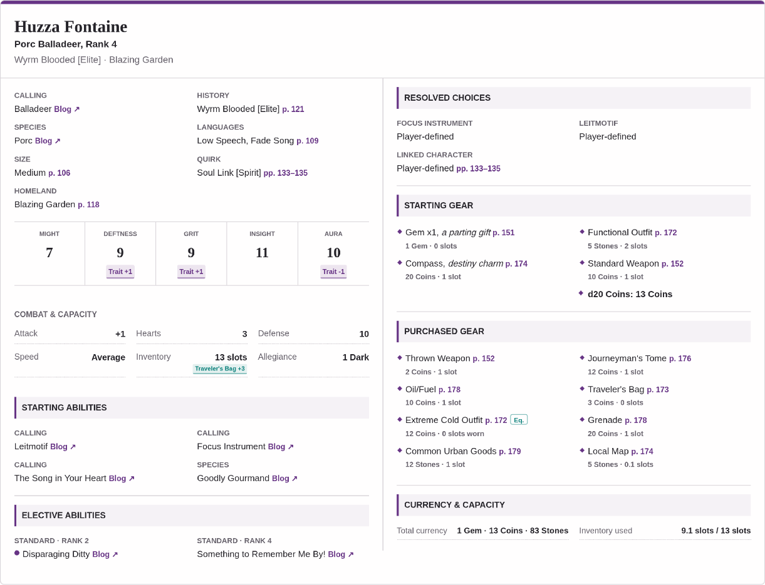This screenshot has width=765, height=585.
Task: Select the Might score 7
Action: coord(49,253)
